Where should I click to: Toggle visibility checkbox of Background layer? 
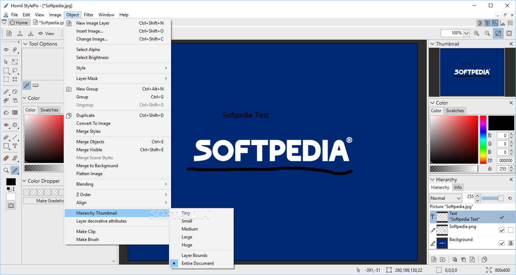coord(502,243)
